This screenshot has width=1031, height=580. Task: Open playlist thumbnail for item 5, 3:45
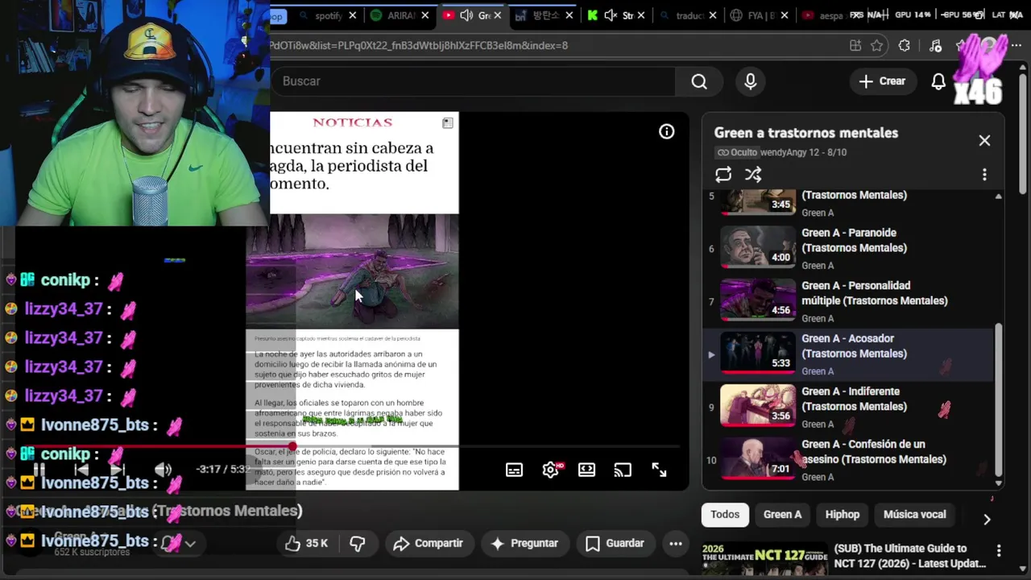coord(758,202)
